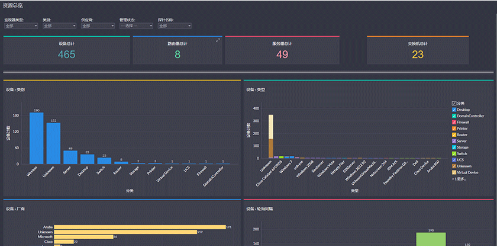Uncheck the Firewall legend checkbox

click(x=454, y=122)
